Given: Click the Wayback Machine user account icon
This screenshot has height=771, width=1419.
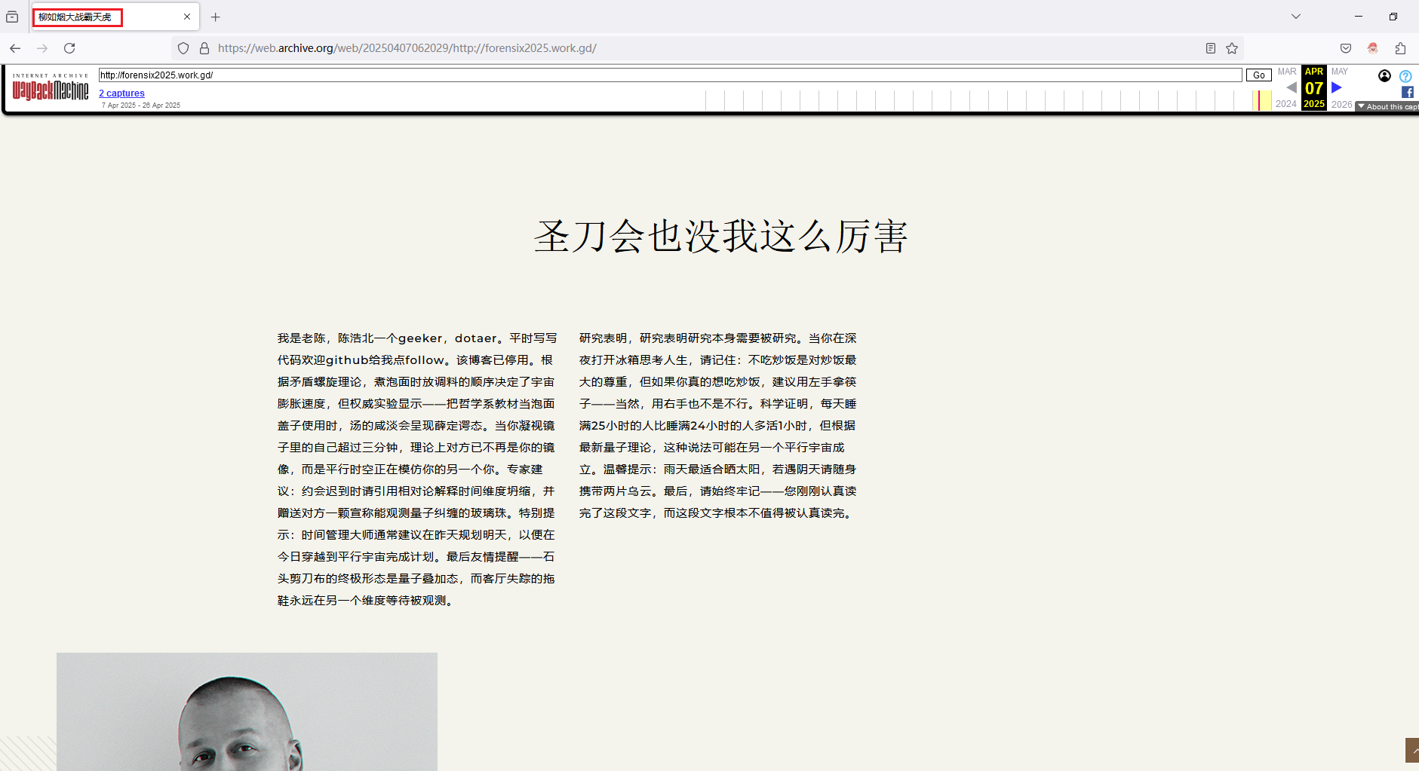Looking at the screenshot, I should point(1384,75).
